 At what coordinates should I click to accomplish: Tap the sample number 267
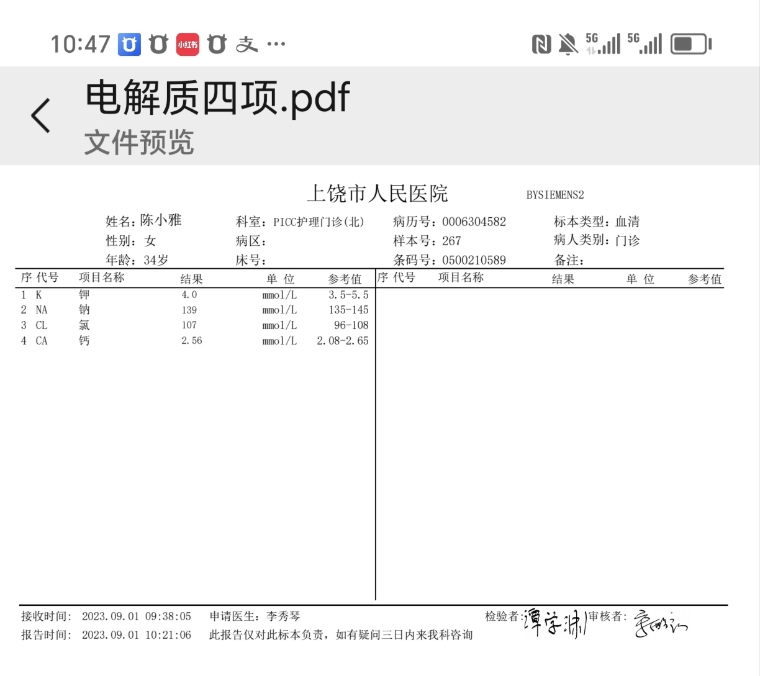(x=451, y=241)
